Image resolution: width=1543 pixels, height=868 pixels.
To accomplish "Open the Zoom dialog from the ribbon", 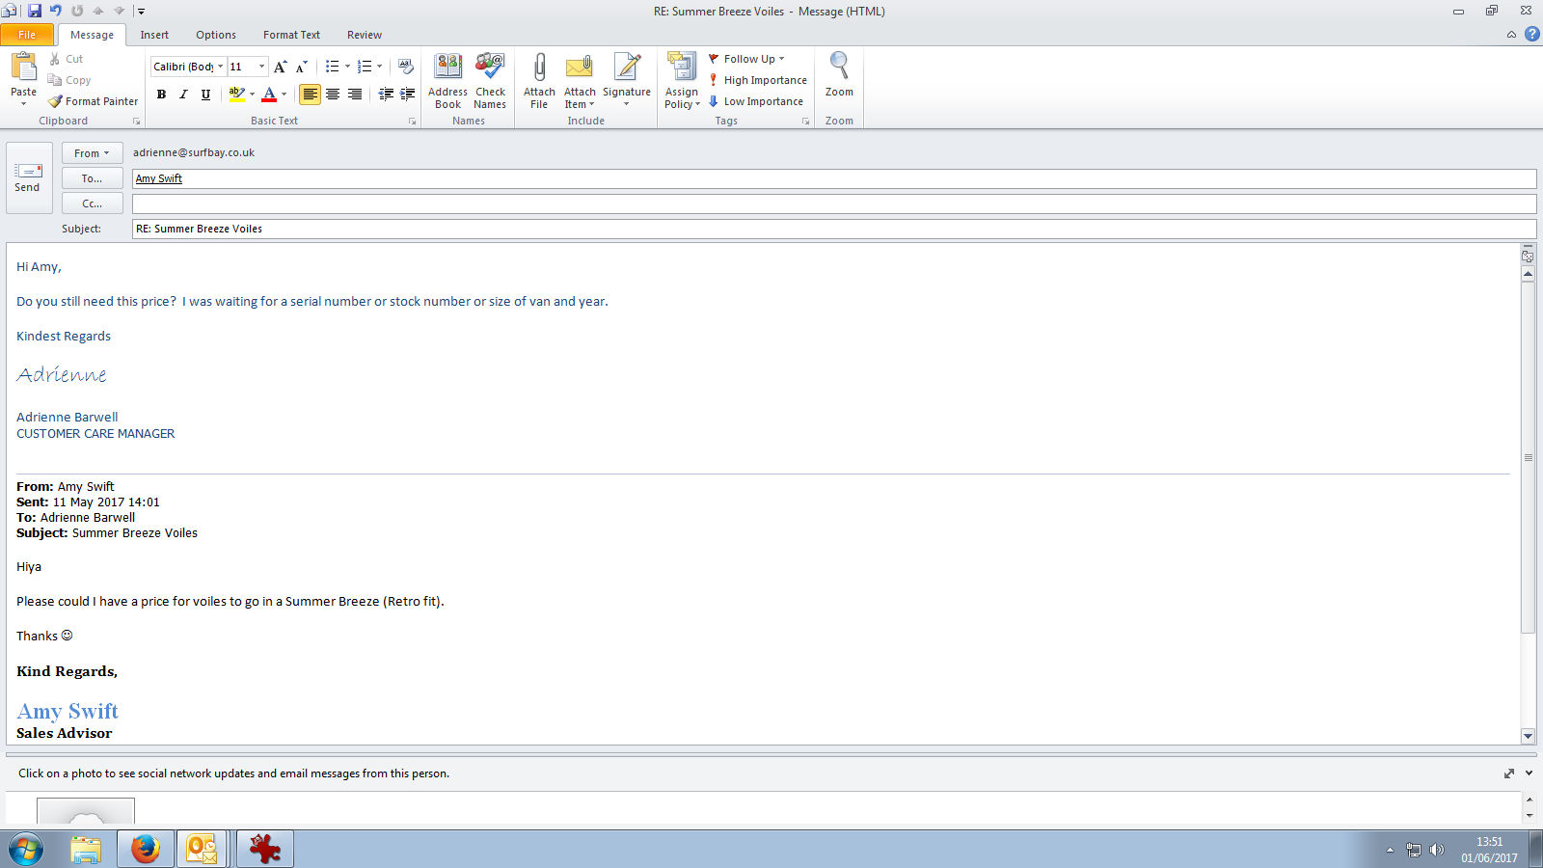I will [x=839, y=75].
